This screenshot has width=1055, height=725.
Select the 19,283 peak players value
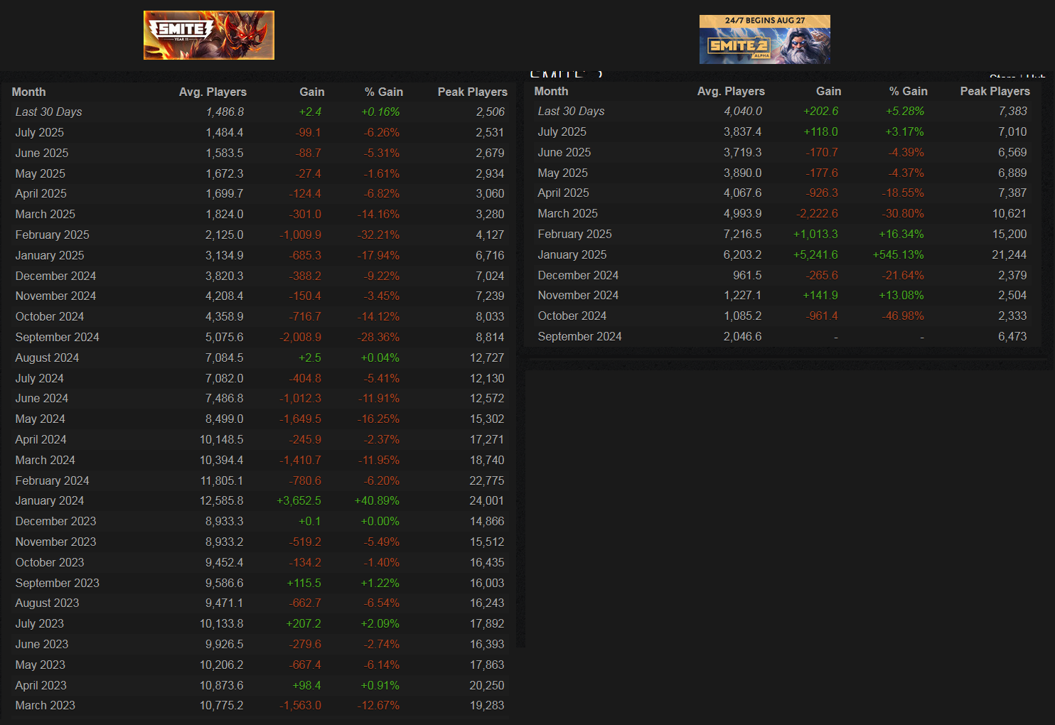point(487,705)
